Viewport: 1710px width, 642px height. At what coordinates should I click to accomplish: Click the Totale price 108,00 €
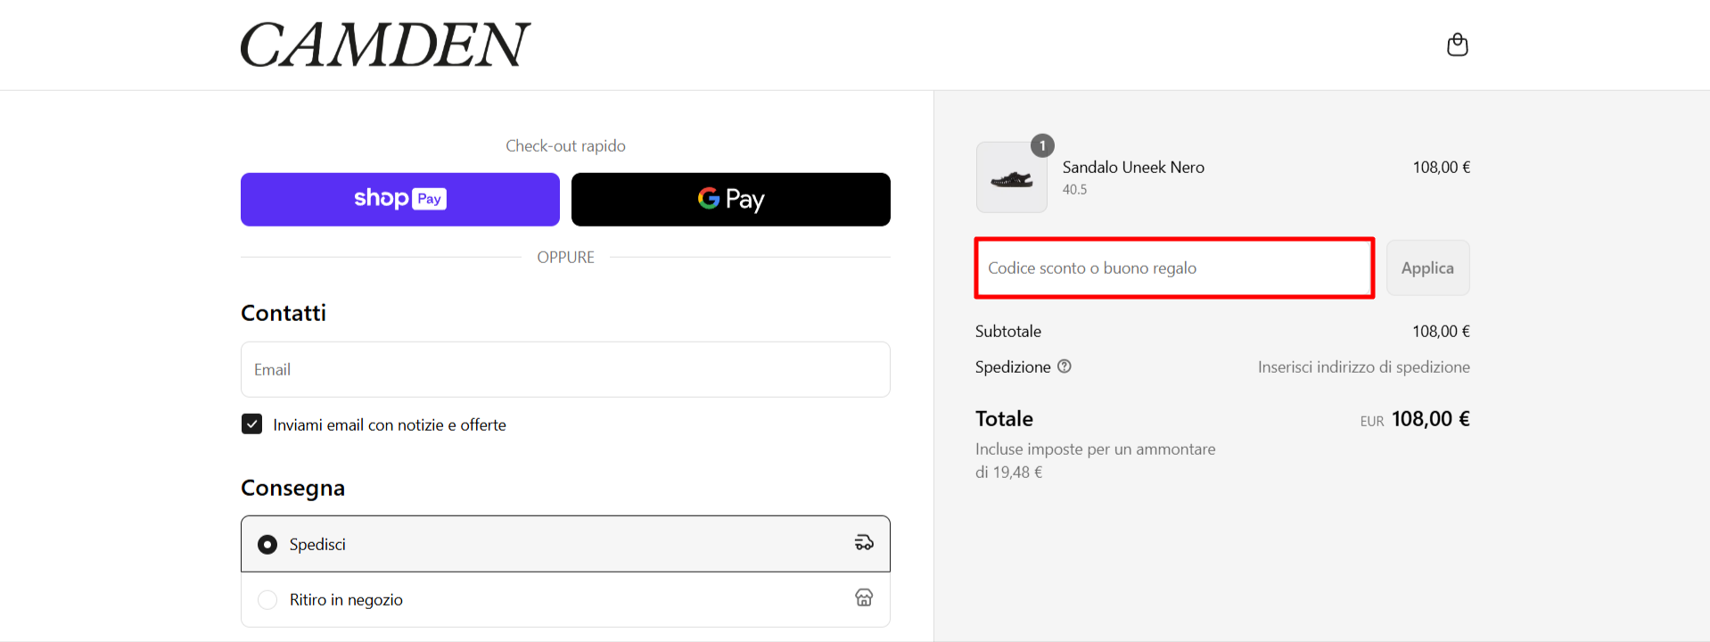[x=1430, y=419]
